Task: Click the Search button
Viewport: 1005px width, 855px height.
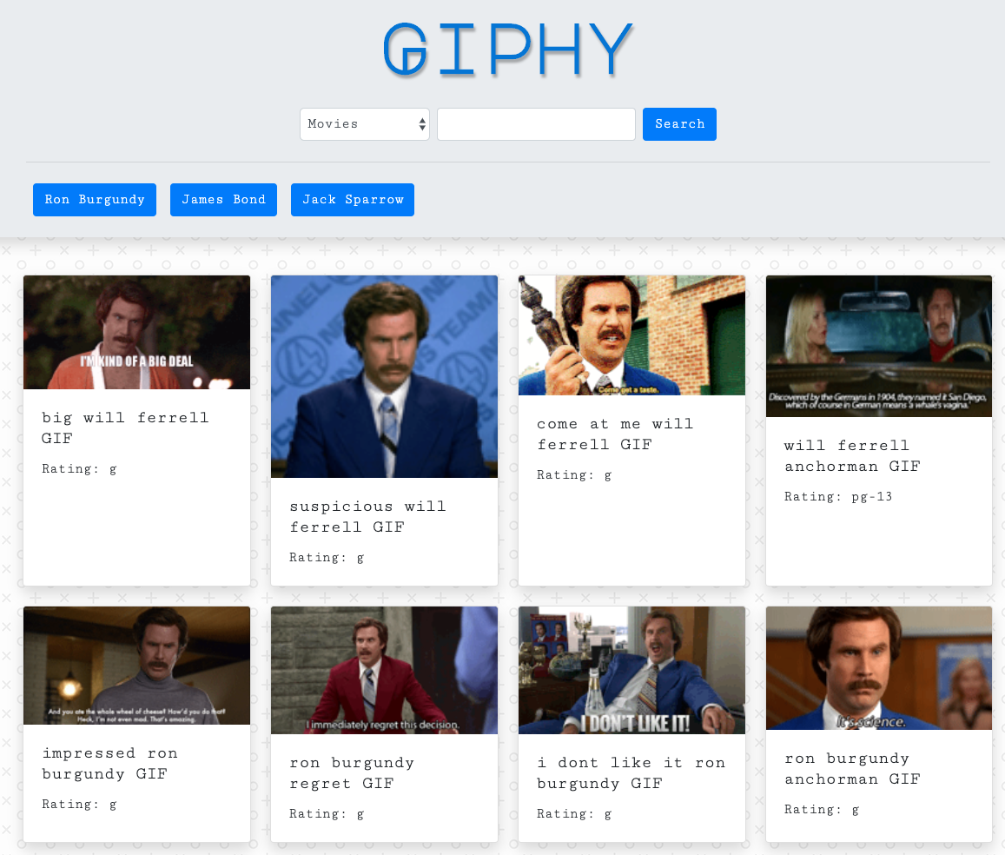Action: (679, 123)
